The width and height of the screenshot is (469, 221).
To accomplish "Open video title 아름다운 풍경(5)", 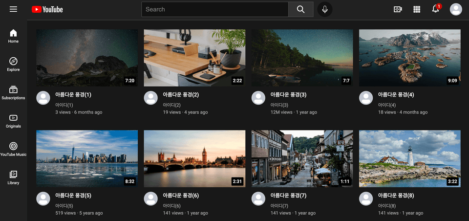I will pos(73,196).
